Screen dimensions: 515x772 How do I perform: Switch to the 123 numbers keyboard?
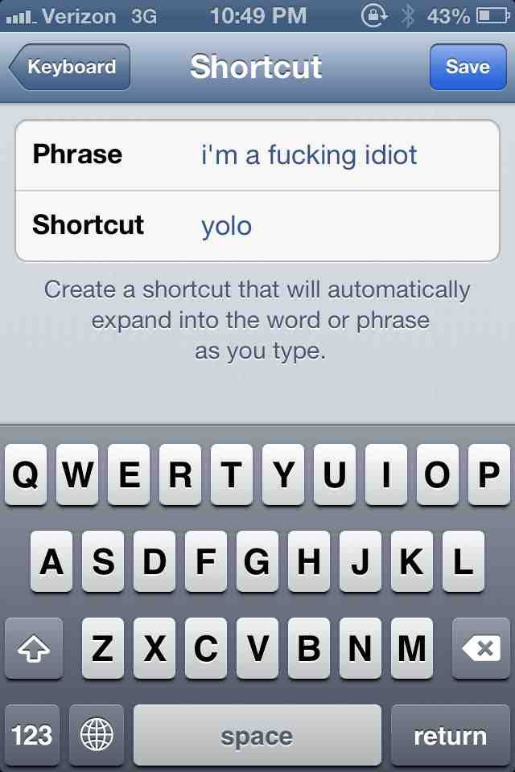(32, 735)
